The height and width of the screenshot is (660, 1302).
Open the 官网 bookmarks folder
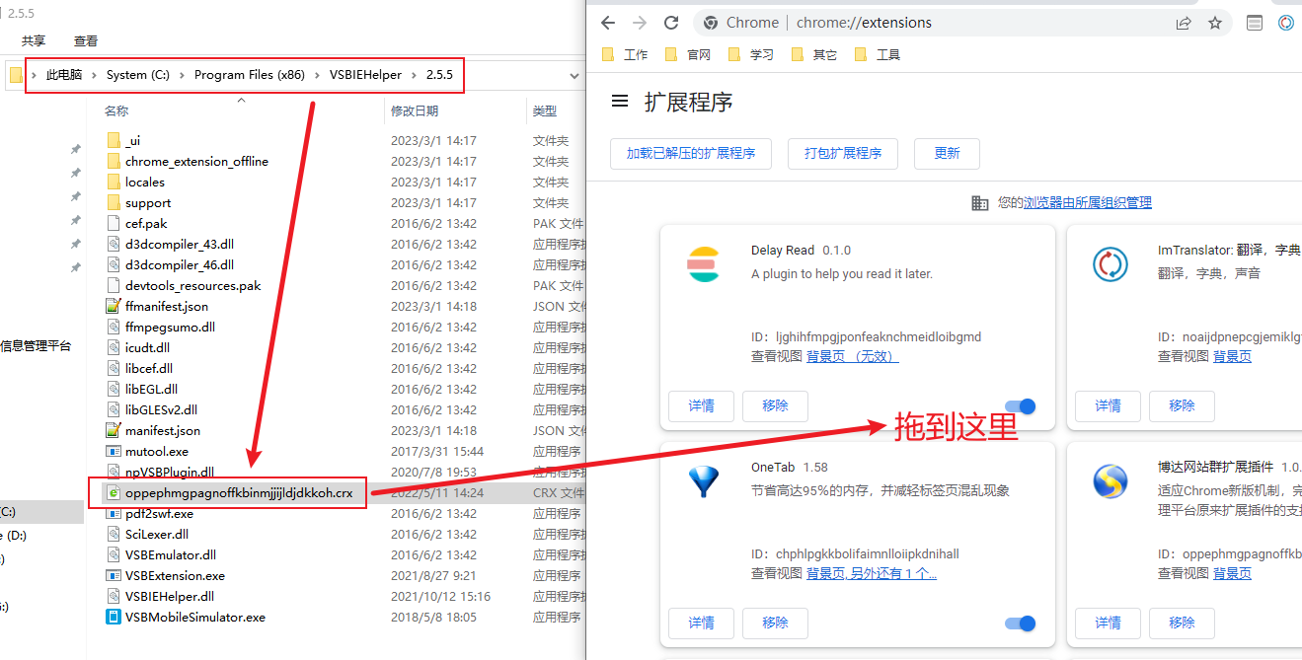(689, 55)
